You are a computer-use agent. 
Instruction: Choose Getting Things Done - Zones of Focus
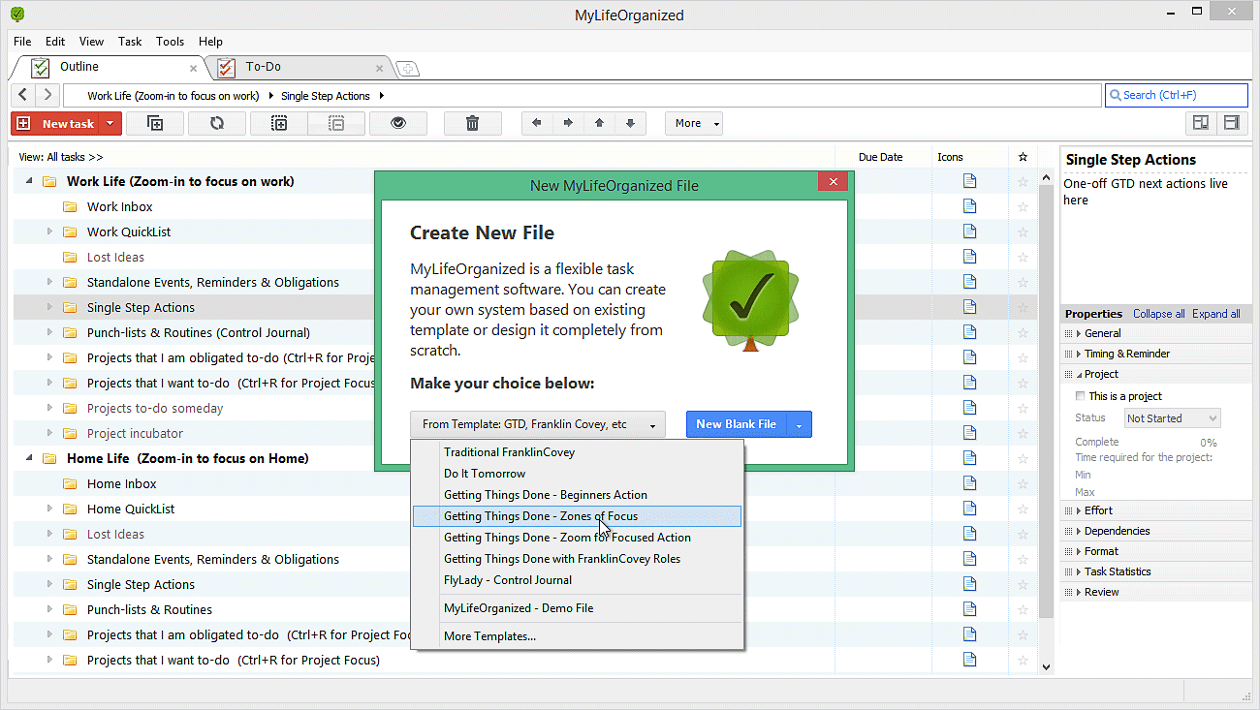pyautogui.click(x=578, y=516)
